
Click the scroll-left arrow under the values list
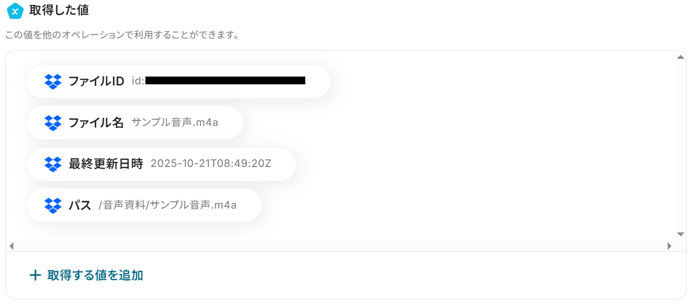11,245
